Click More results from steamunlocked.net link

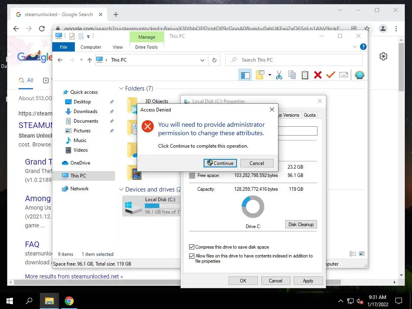pyautogui.click(x=74, y=276)
